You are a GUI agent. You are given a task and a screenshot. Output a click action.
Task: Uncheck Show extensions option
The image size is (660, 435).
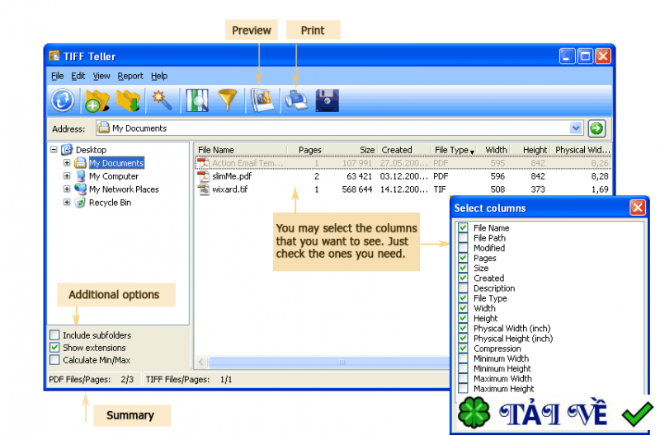[x=54, y=347]
